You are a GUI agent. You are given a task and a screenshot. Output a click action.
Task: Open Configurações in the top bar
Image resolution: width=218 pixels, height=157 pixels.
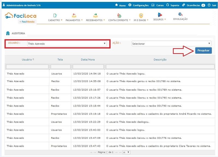pos(138,5)
